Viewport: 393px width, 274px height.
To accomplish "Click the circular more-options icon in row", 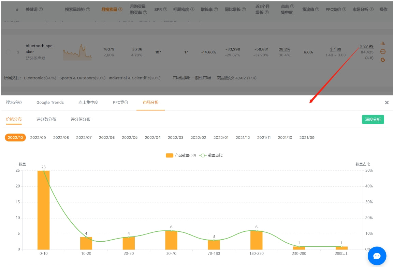I will click(383, 51).
